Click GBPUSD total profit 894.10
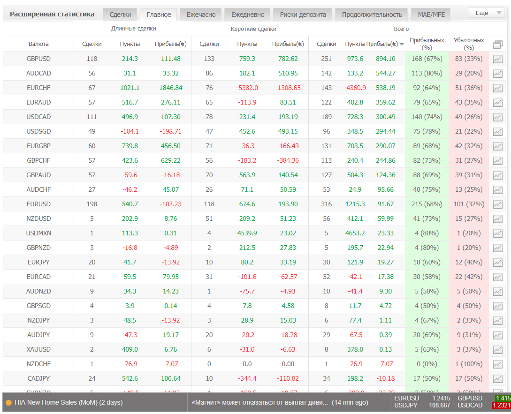Screen dimensions: 511x414 pos(386,59)
